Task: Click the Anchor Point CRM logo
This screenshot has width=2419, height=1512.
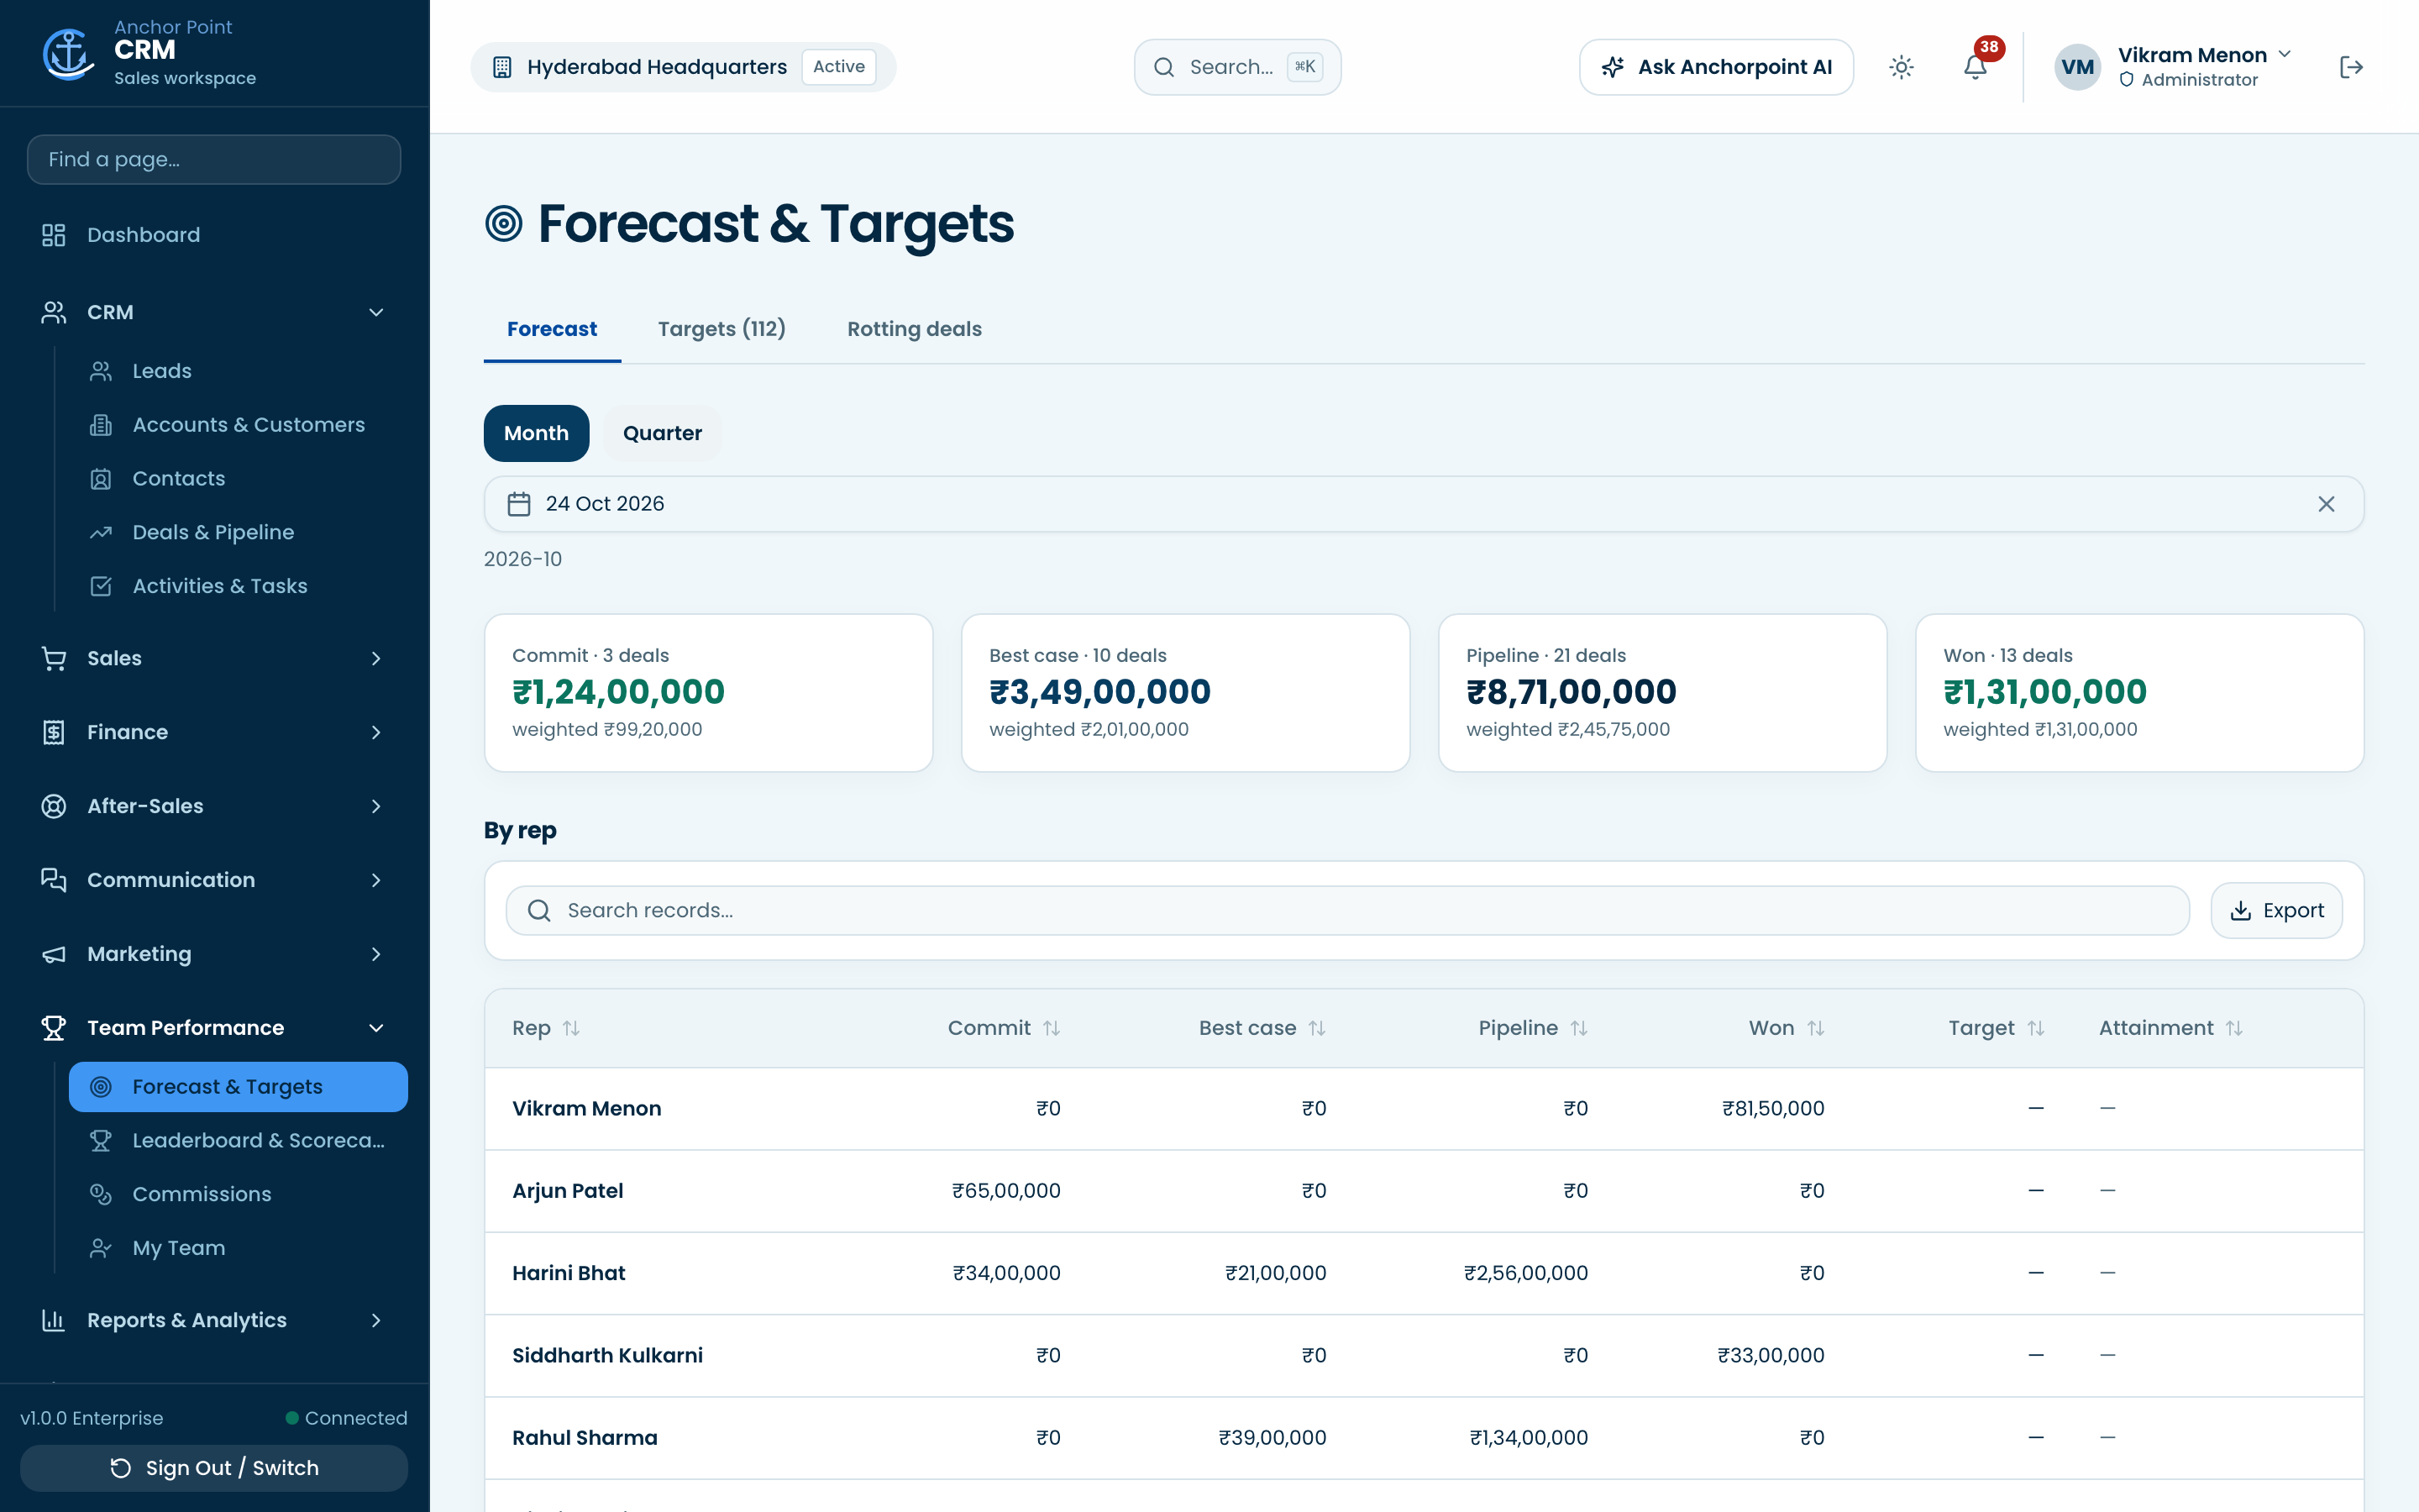Action: pyautogui.click(x=68, y=53)
